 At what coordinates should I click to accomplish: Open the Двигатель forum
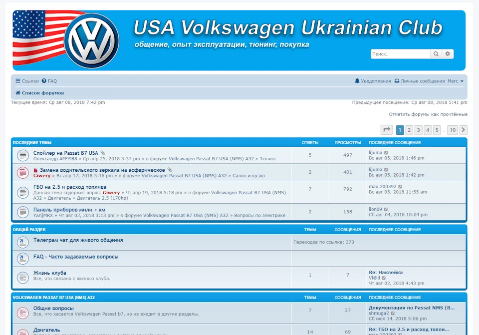click(46, 330)
